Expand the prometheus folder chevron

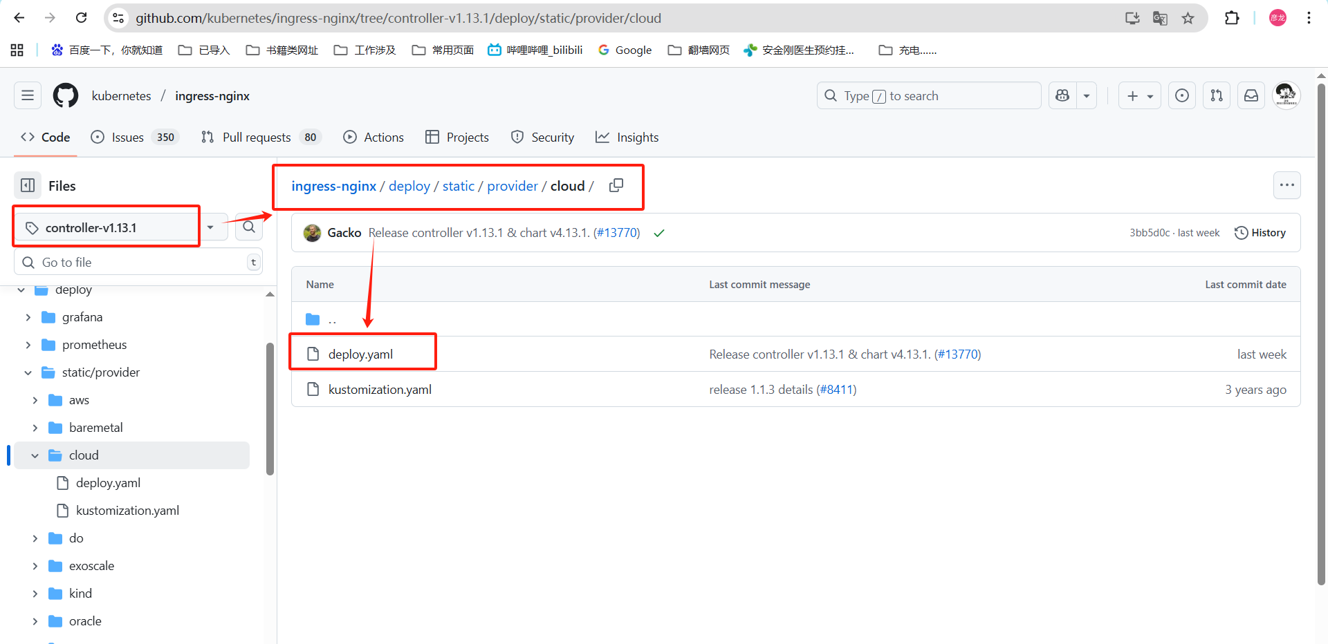tap(28, 345)
